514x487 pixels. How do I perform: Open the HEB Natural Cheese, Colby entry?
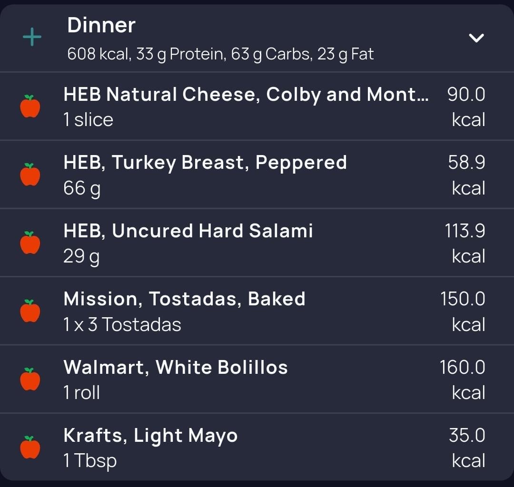(x=257, y=106)
